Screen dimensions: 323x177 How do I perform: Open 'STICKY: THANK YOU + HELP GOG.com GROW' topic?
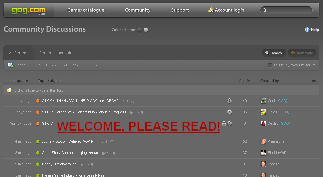pos(80,101)
